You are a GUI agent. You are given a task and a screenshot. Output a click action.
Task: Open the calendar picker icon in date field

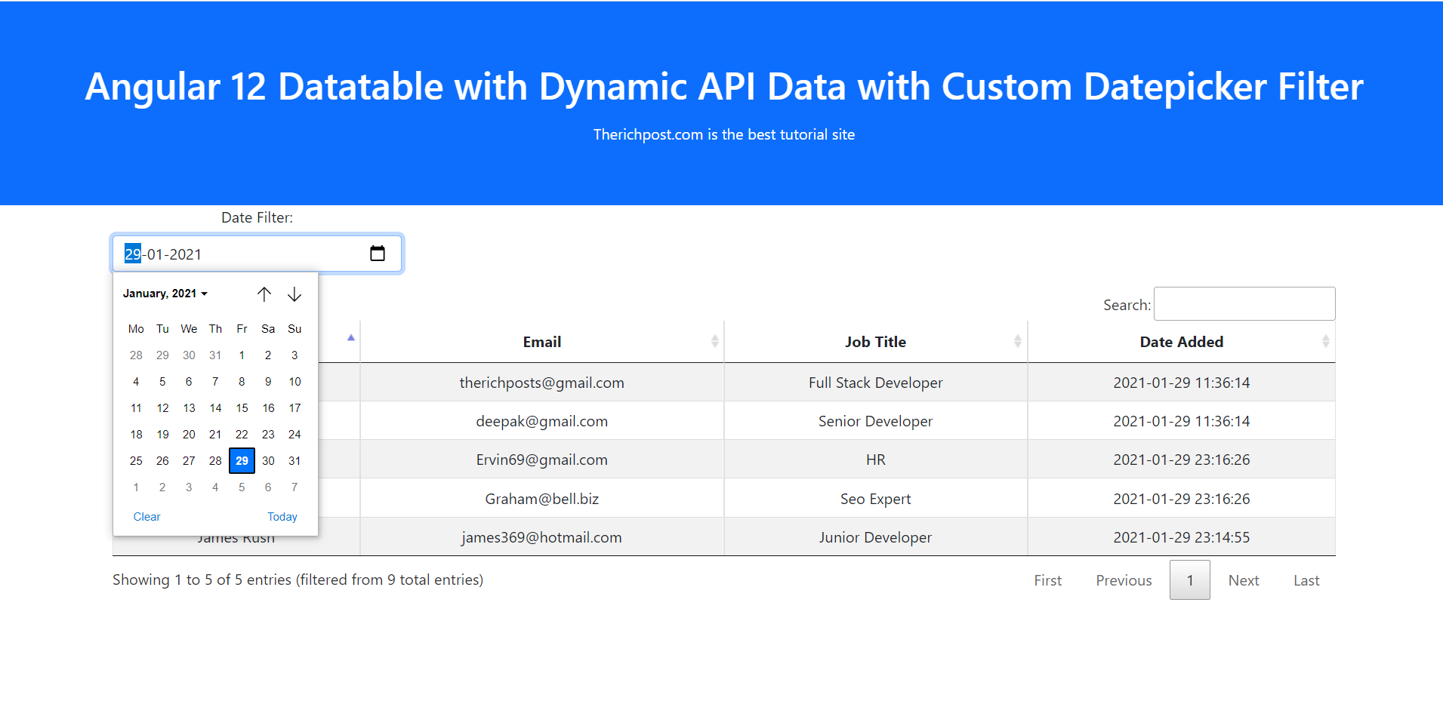point(378,254)
